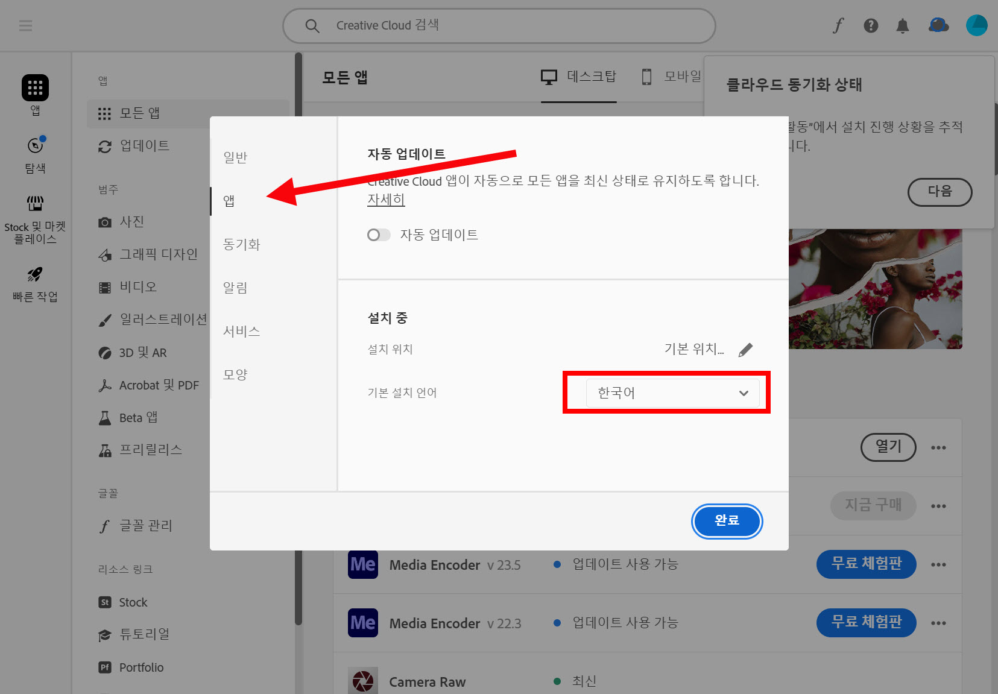Image resolution: width=998 pixels, height=694 pixels.
Task: Open the fonts 'f' icon in header
Action: [x=838, y=25]
